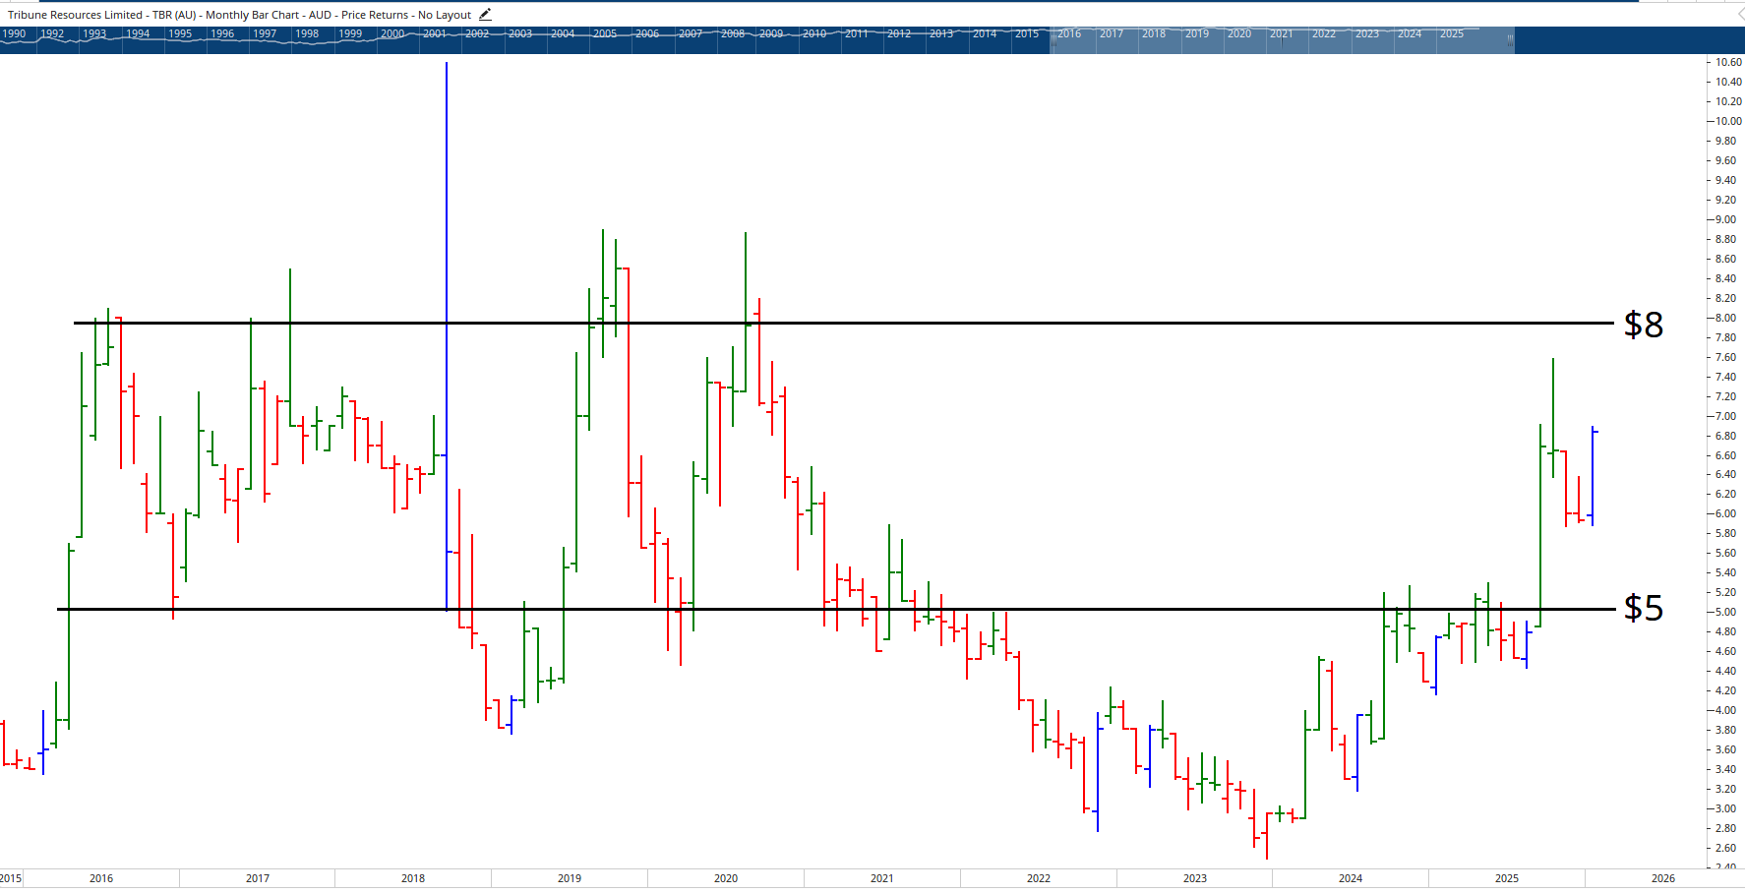Click the 2021 label on the bottom date axis
The width and height of the screenshot is (1745, 894).
882,878
